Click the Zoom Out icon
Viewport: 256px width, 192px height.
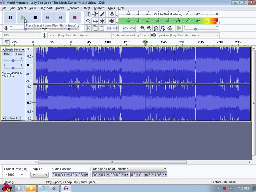pyautogui.click(x=149, y=28)
